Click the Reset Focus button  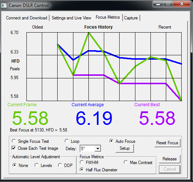point(167,143)
